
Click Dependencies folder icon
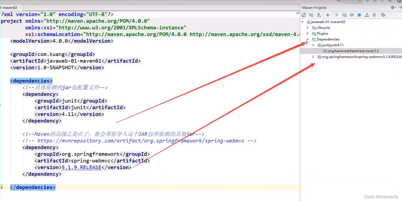[314, 39]
